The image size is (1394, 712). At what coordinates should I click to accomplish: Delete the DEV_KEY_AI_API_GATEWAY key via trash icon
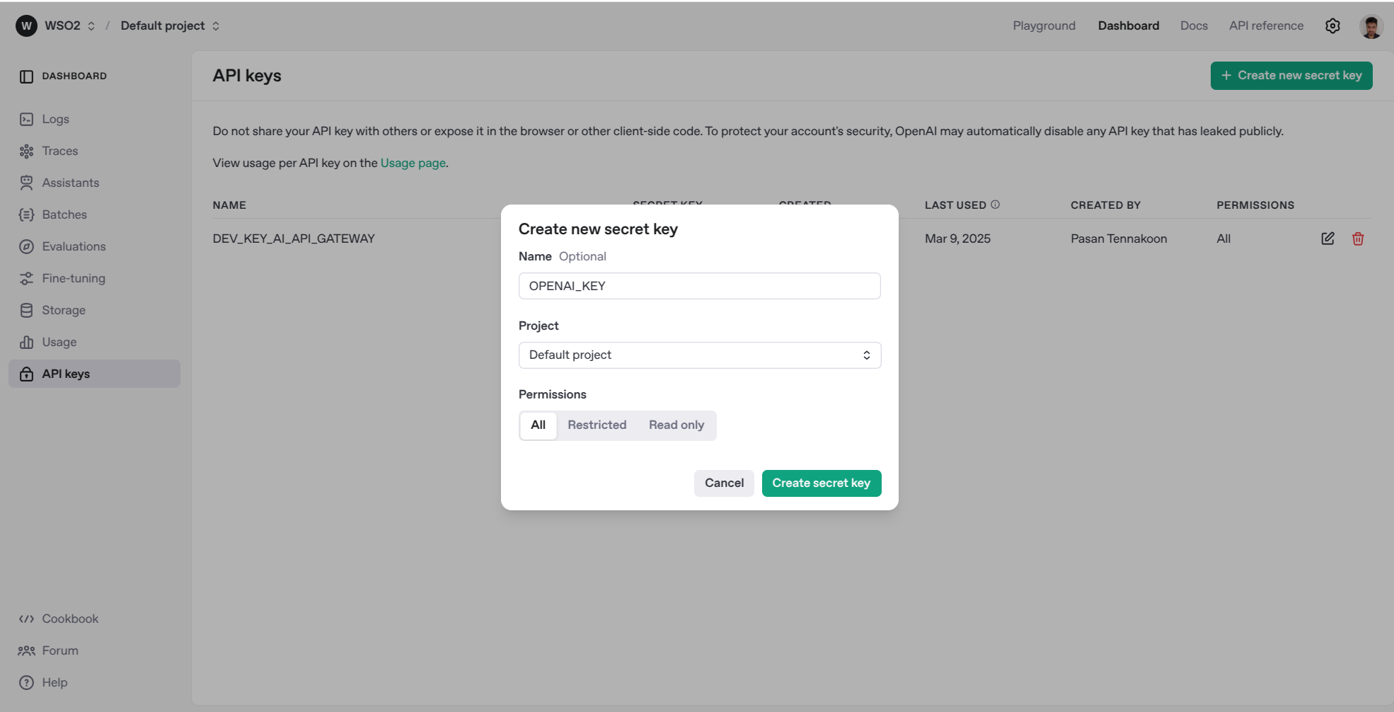(x=1357, y=239)
